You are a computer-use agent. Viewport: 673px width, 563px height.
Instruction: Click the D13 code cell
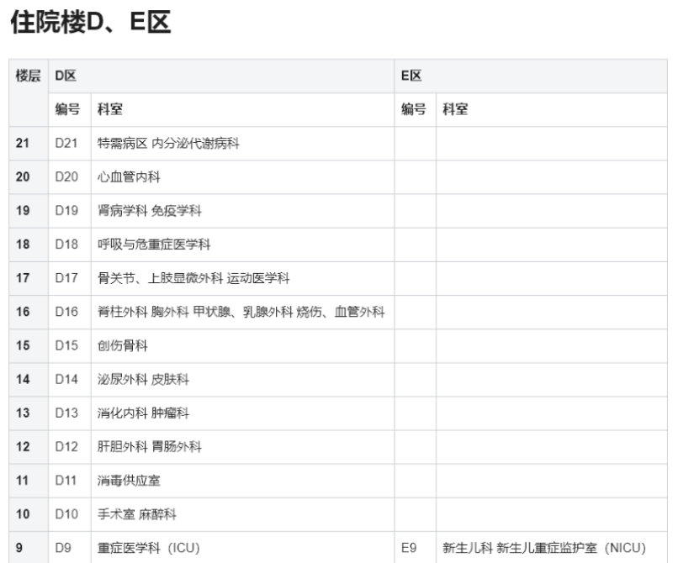pos(70,413)
